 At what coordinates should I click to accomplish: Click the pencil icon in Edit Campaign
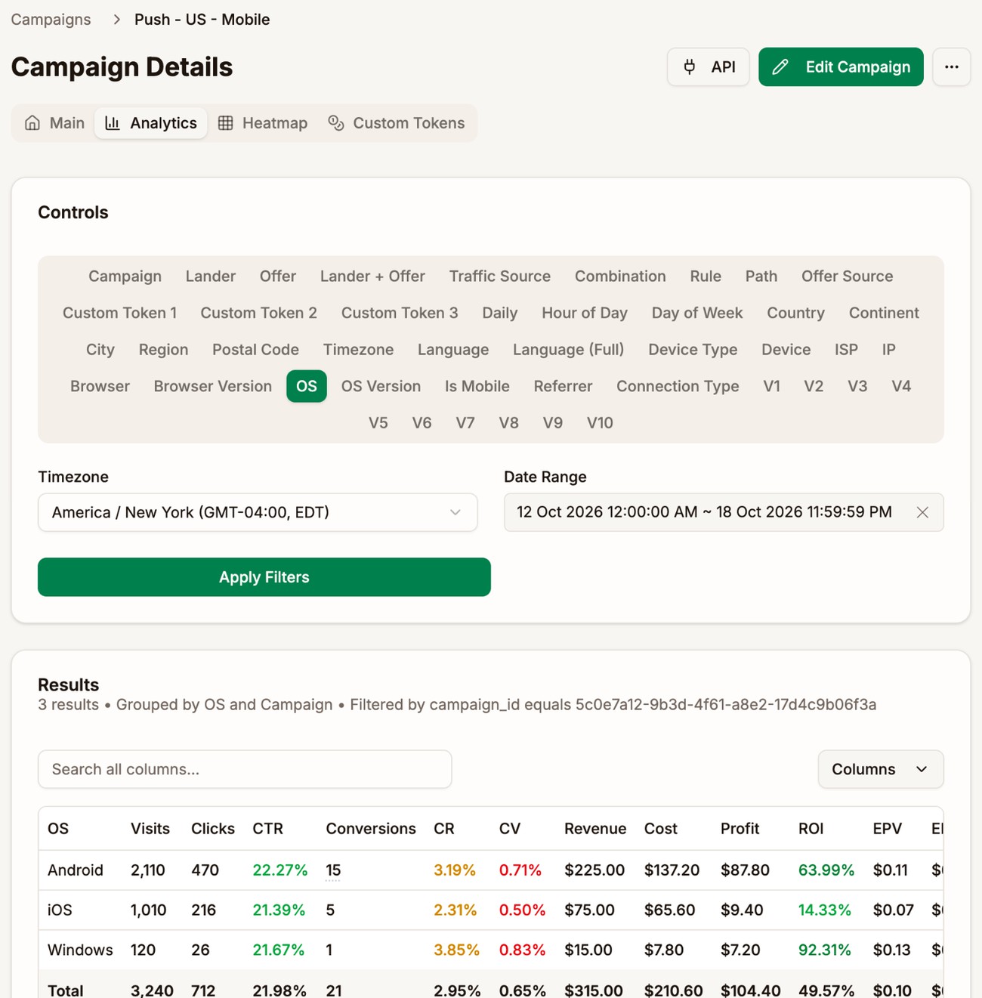tap(780, 66)
